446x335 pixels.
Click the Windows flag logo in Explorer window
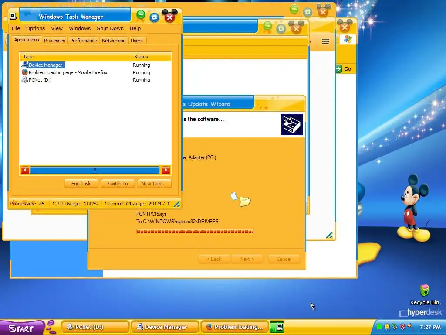[348, 39]
